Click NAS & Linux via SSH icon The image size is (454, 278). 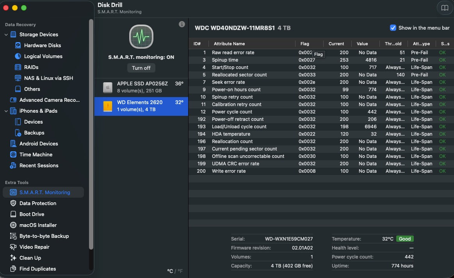(x=18, y=78)
